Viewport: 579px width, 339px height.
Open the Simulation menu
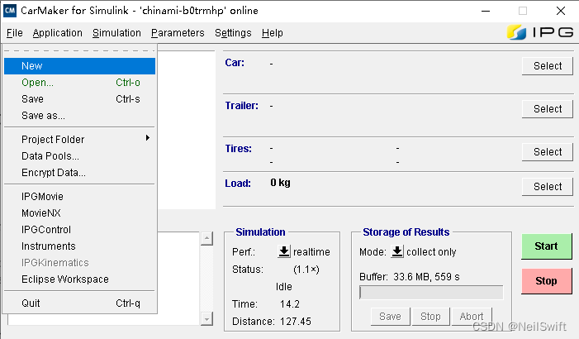(116, 33)
